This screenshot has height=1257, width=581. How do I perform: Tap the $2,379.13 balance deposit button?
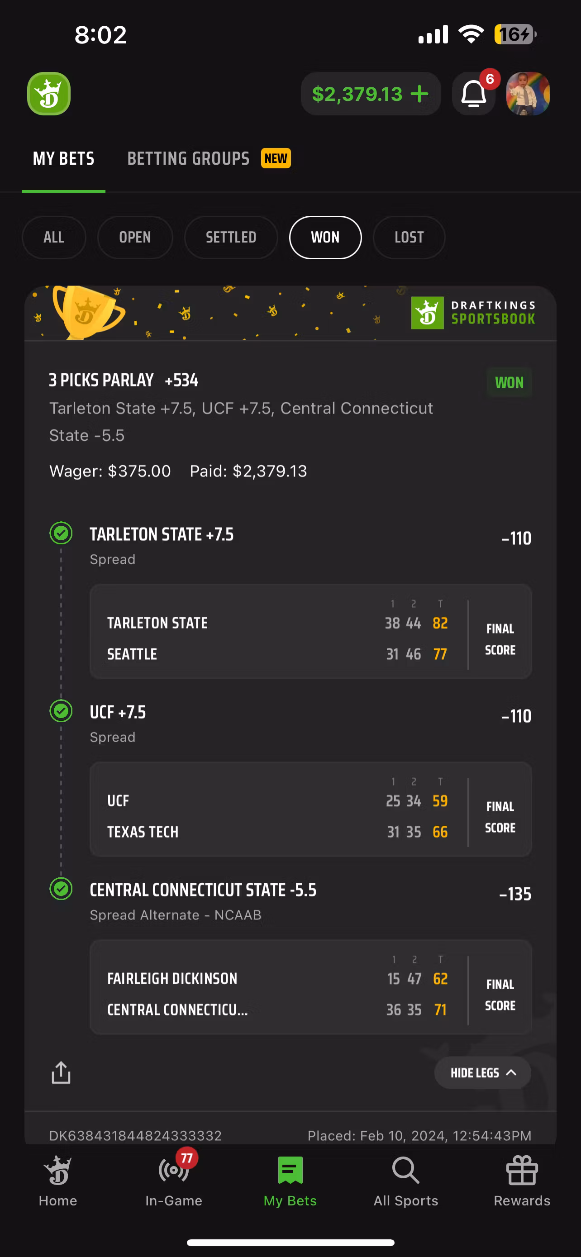(x=370, y=94)
